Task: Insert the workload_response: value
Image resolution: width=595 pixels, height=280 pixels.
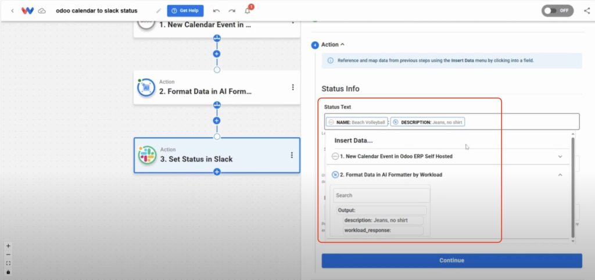Action: pyautogui.click(x=383, y=230)
